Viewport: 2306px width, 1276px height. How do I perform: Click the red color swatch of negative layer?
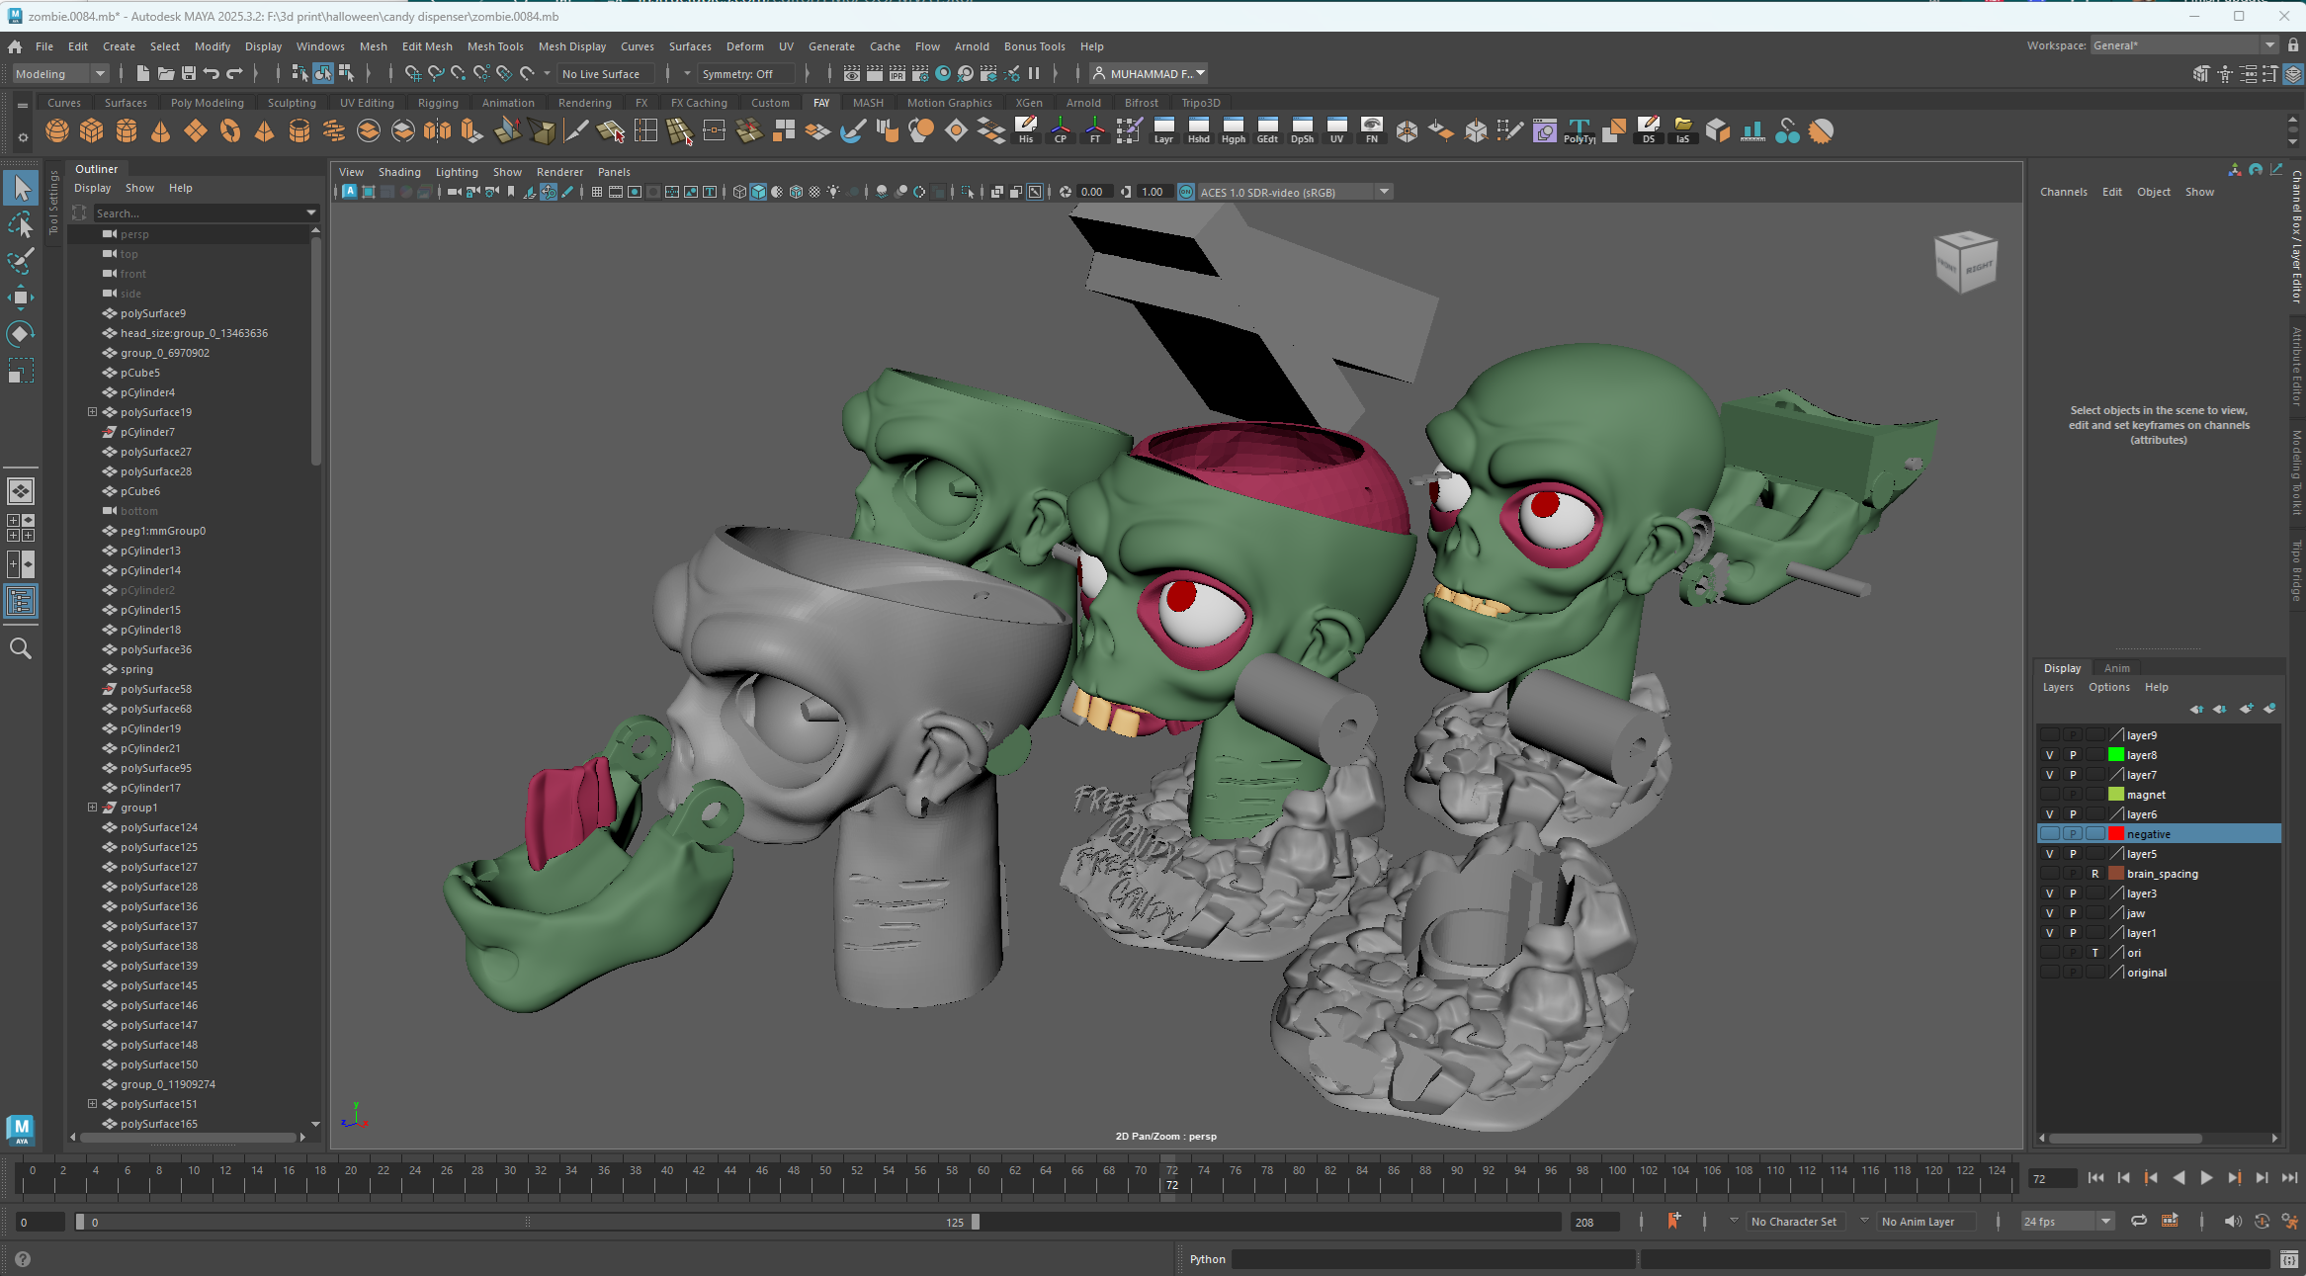coord(2116,834)
